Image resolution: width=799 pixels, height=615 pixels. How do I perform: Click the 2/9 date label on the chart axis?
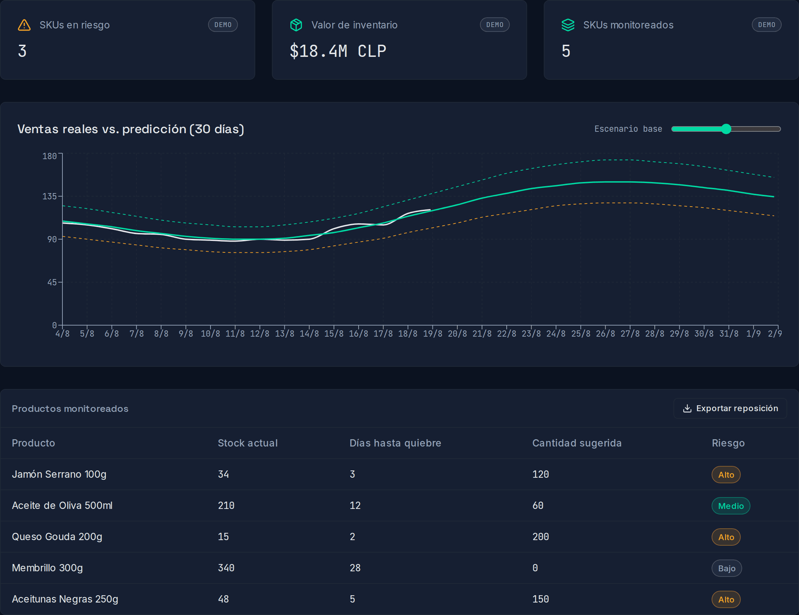click(x=775, y=334)
